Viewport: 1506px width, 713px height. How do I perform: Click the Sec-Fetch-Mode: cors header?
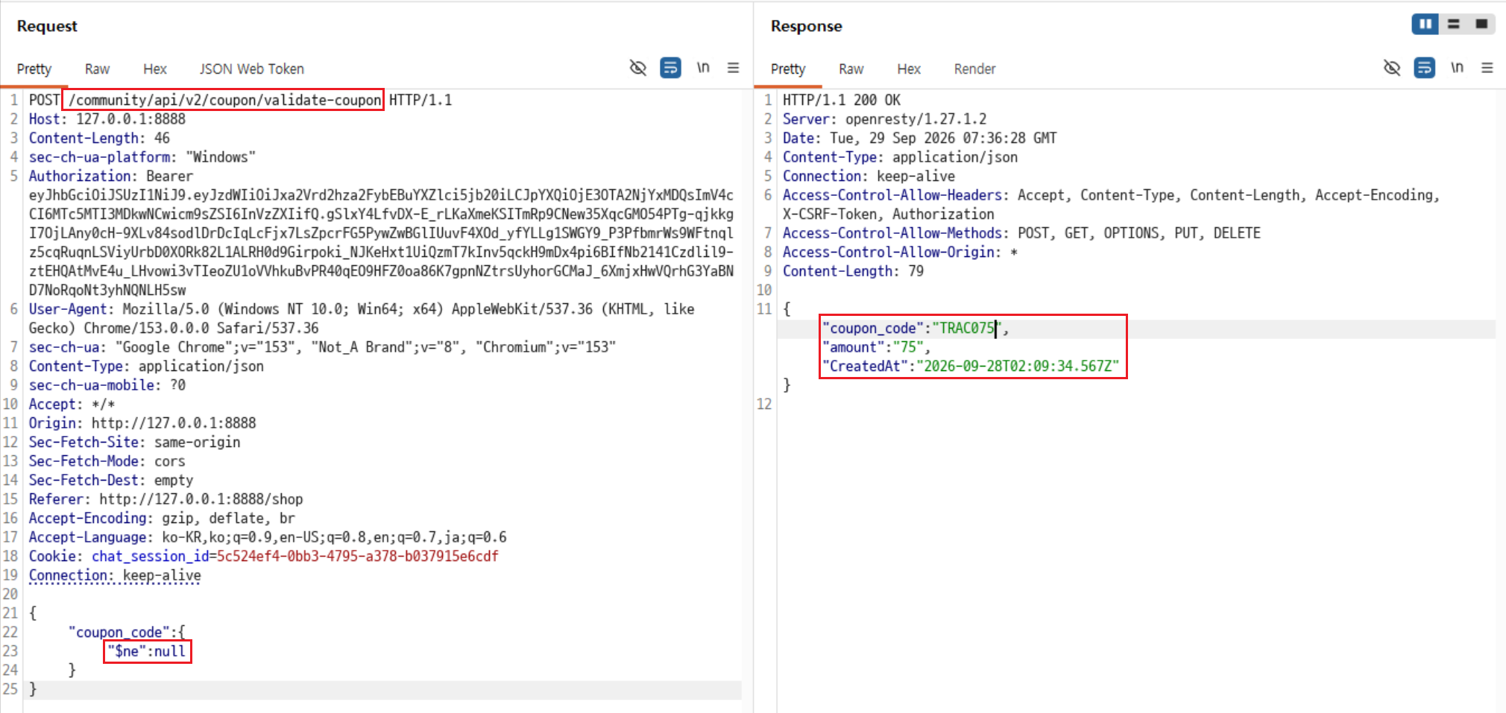pos(107,460)
